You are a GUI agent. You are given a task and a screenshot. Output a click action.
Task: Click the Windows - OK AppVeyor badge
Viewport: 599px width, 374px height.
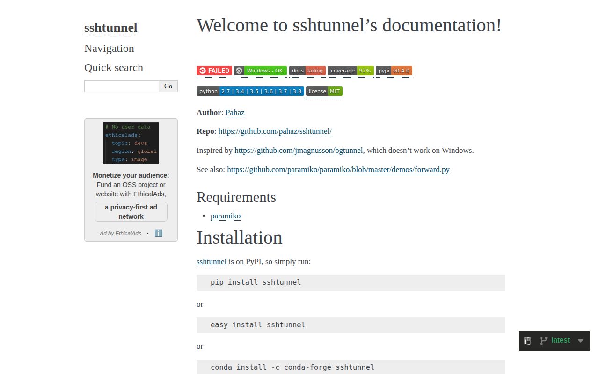pyautogui.click(x=260, y=71)
